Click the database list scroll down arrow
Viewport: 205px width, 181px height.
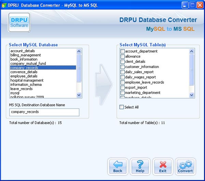(x=79, y=95)
